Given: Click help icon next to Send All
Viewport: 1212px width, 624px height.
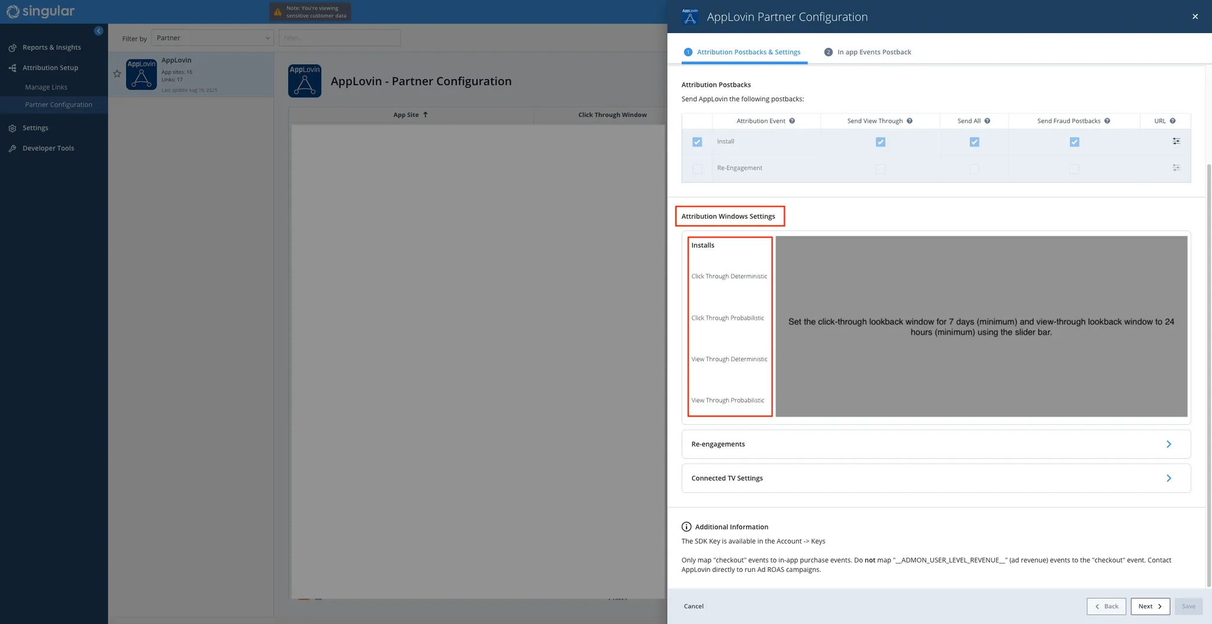Looking at the screenshot, I should pos(987,121).
